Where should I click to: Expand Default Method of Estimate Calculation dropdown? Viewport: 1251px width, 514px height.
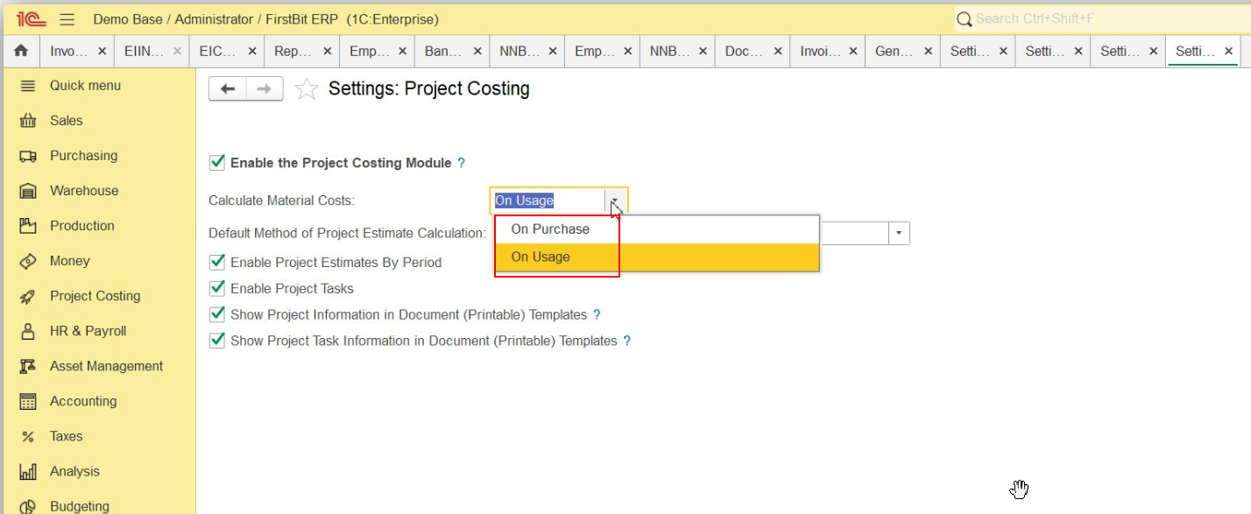pos(899,233)
